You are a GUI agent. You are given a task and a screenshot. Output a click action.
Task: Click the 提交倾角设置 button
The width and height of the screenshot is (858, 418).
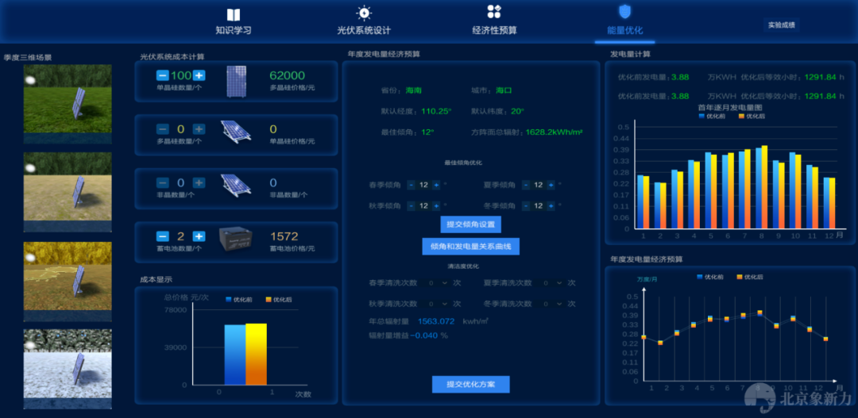(470, 224)
